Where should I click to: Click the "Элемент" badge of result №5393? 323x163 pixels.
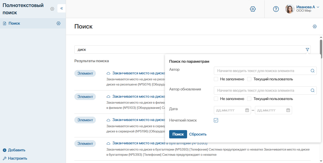coord(85,144)
